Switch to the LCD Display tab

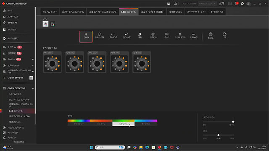pyautogui.click(x=153, y=12)
